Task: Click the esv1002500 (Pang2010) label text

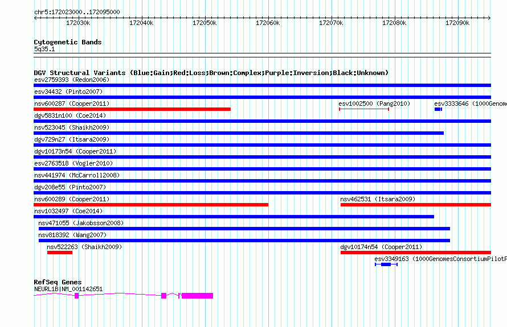Action: click(x=374, y=104)
